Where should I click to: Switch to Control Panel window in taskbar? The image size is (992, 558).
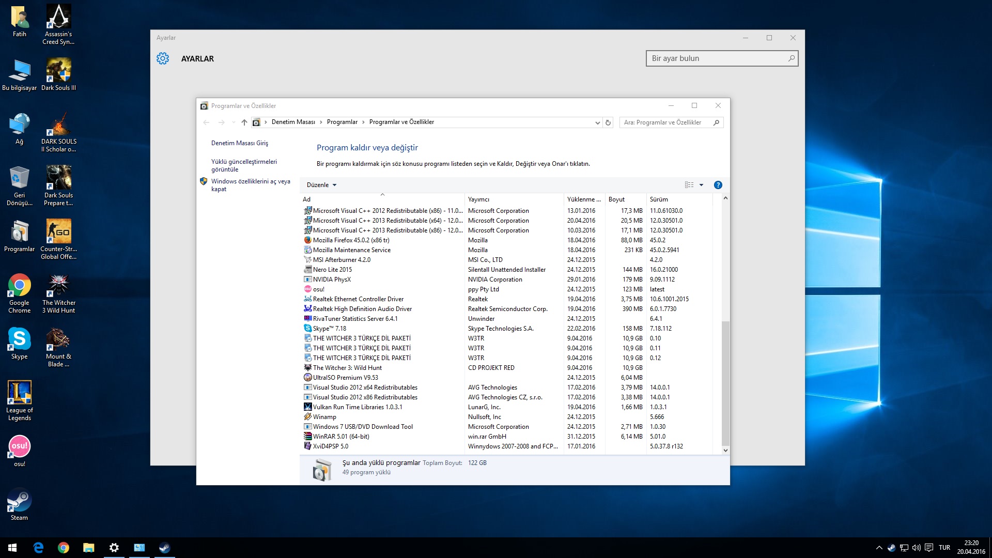(139, 548)
